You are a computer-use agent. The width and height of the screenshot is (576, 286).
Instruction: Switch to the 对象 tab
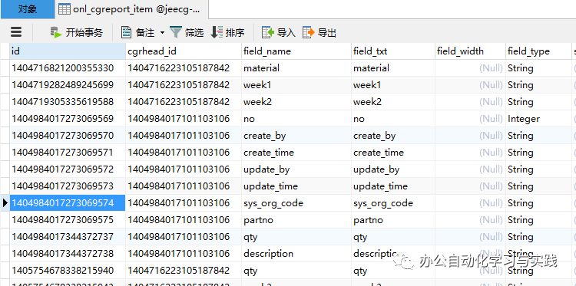(x=28, y=9)
